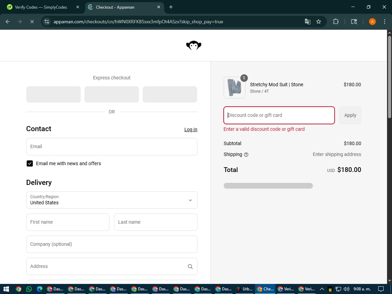
Task: Open site information icon in address bar
Action: click(47, 22)
